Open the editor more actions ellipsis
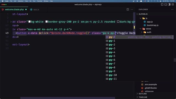 (x=132, y=9)
